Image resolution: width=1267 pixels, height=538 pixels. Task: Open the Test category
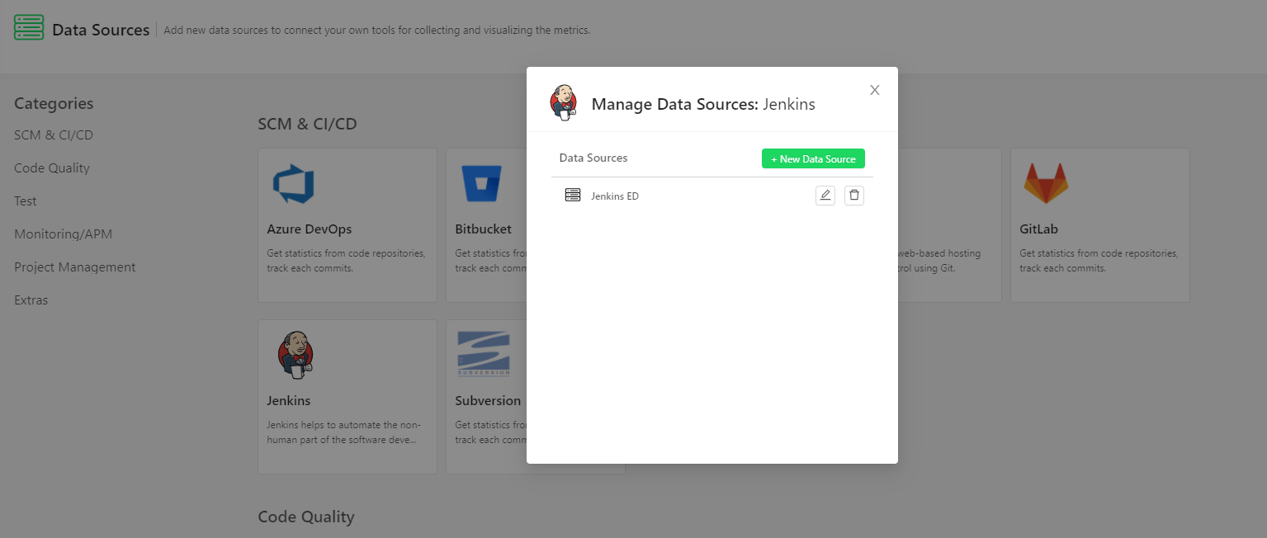pos(26,201)
